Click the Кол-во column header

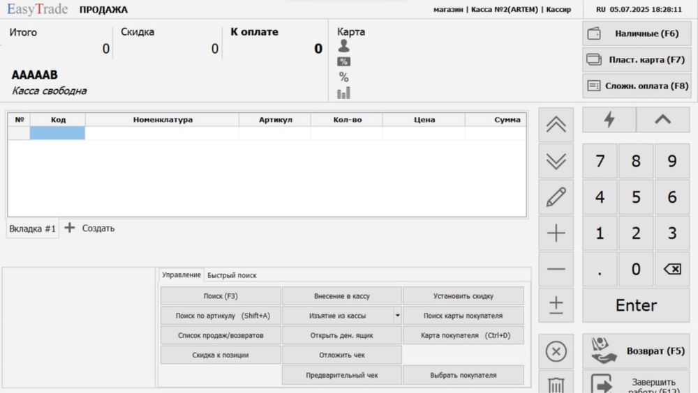[x=347, y=120]
